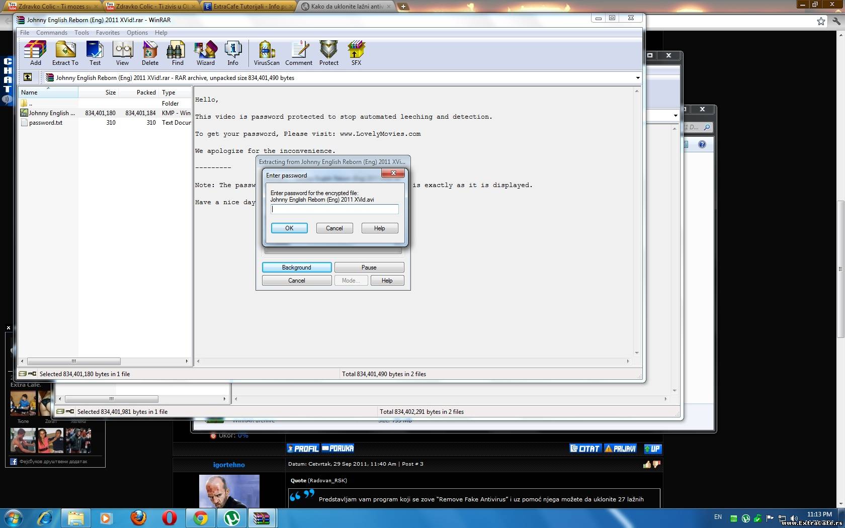Sort file list by Name column
845x528 pixels.
[48, 93]
